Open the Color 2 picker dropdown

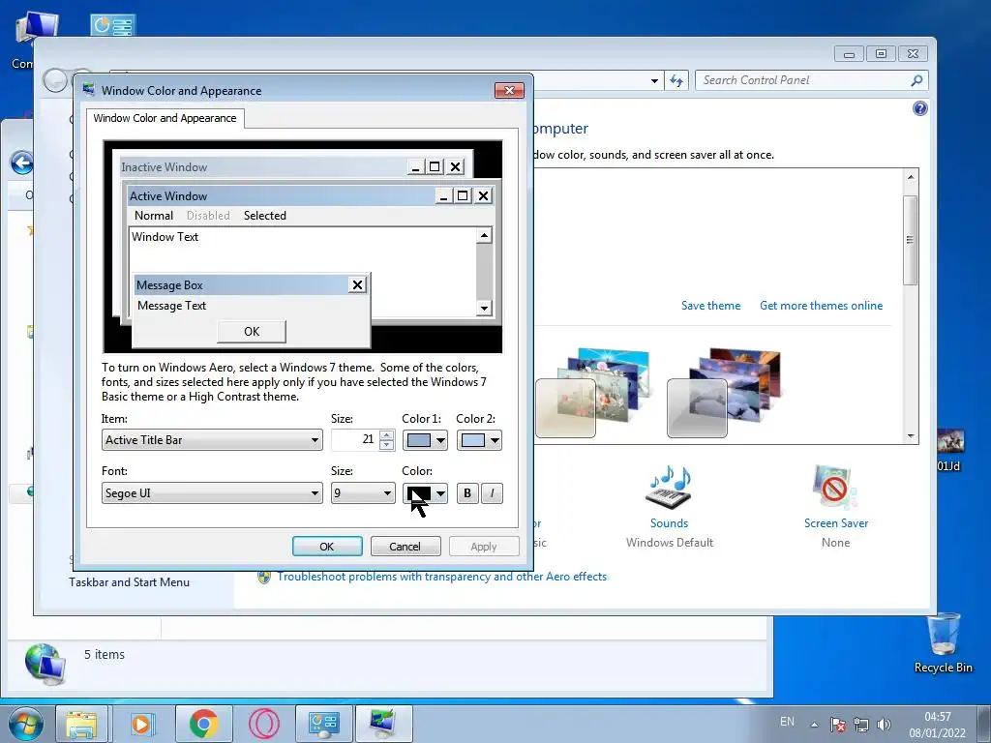point(479,440)
